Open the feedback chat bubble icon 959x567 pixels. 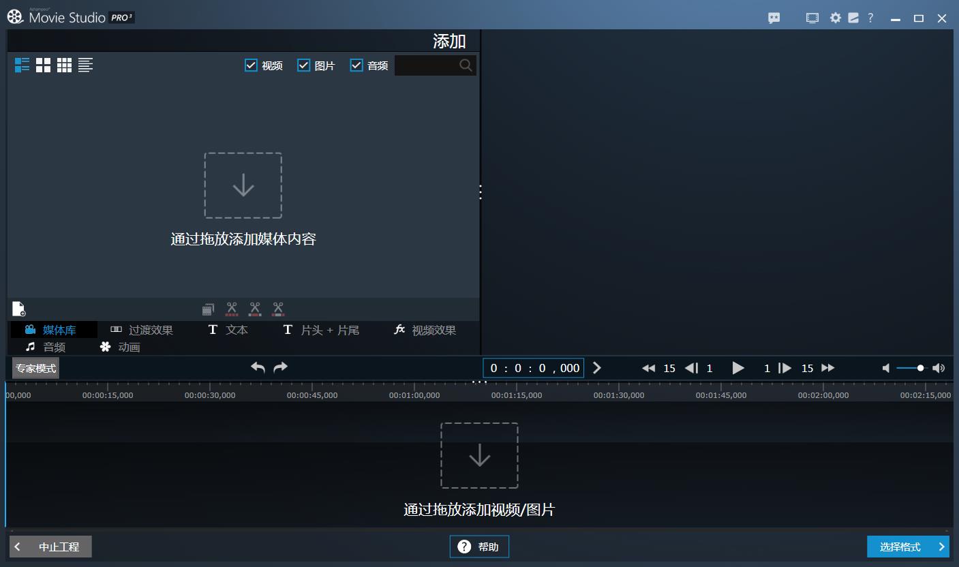774,18
